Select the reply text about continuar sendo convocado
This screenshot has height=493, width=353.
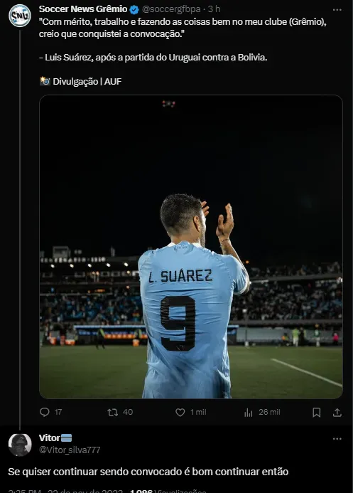(148, 472)
